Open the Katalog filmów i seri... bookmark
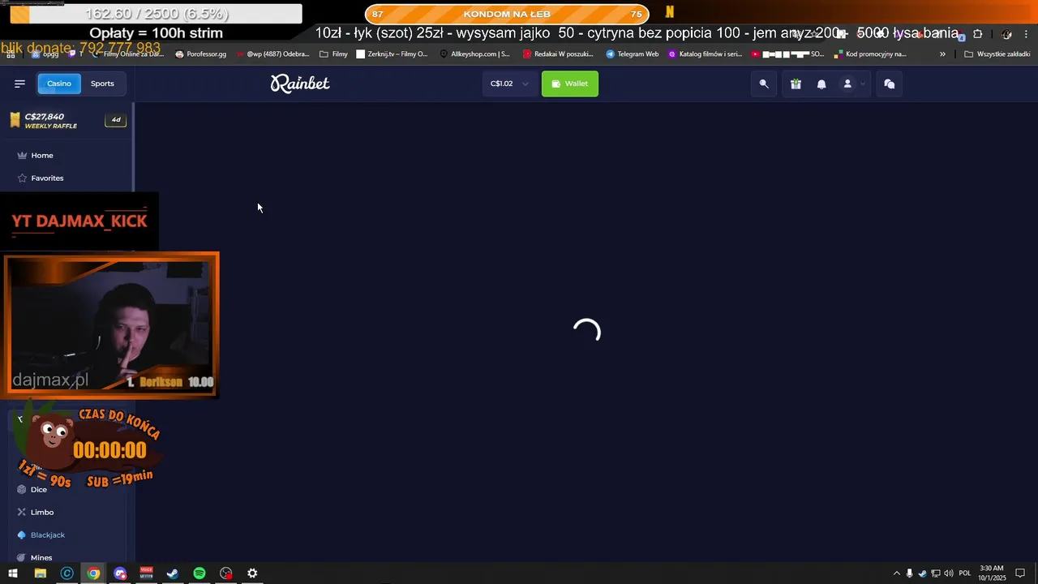The width and height of the screenshot is (1038, 584). [x=705, y=54]
